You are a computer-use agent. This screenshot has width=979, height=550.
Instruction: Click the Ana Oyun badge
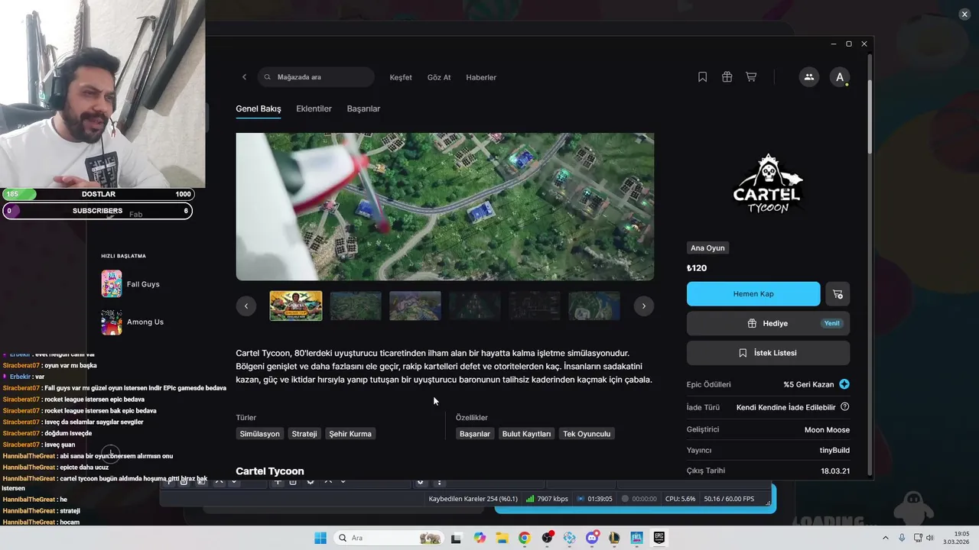707,248
